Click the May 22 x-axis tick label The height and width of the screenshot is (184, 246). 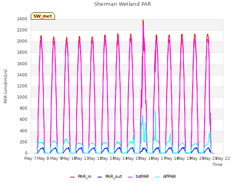[223, 158]
